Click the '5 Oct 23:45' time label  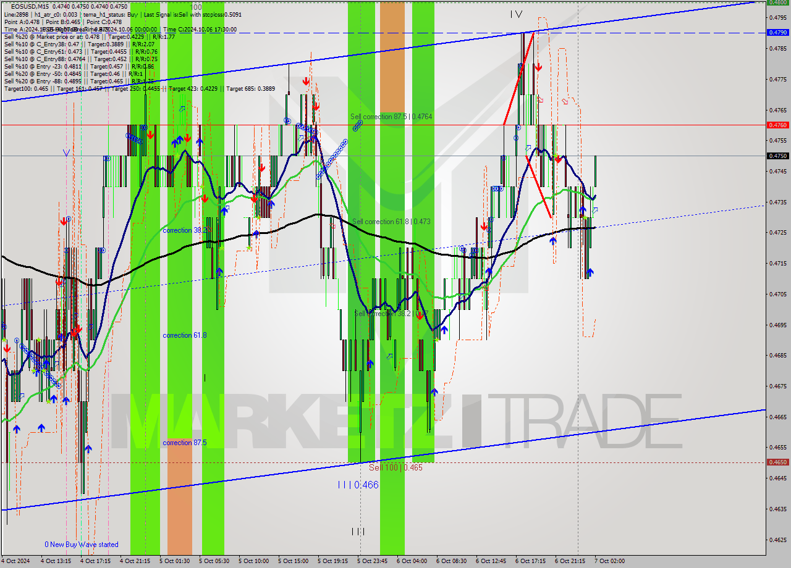[x=373, y=561]
